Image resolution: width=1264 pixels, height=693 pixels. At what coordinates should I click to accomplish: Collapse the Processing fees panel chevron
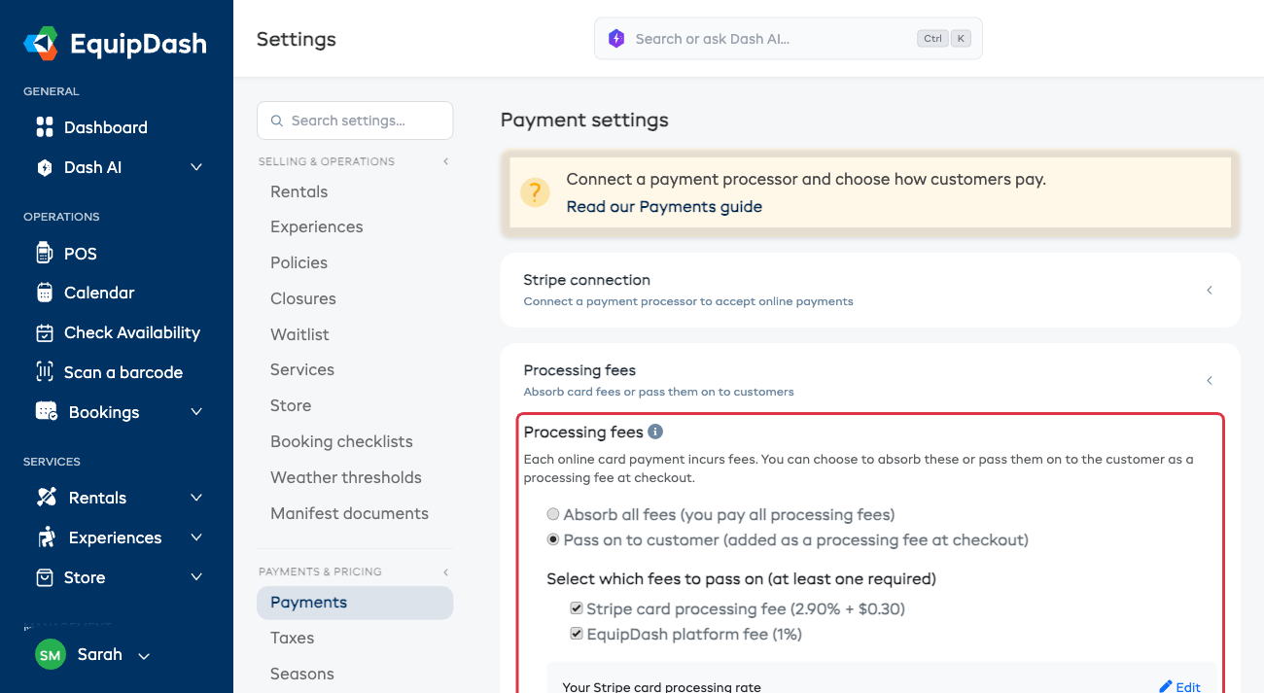[x=1210, y=380]
